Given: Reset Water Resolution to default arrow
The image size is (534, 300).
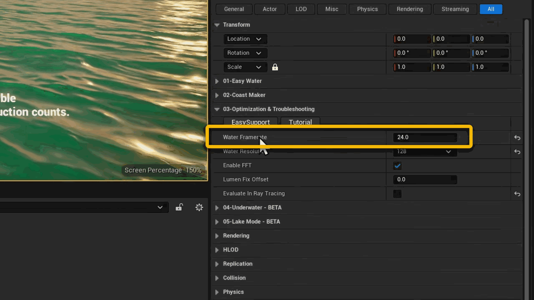Looking at the screenshot, I should tap(517, 152).
